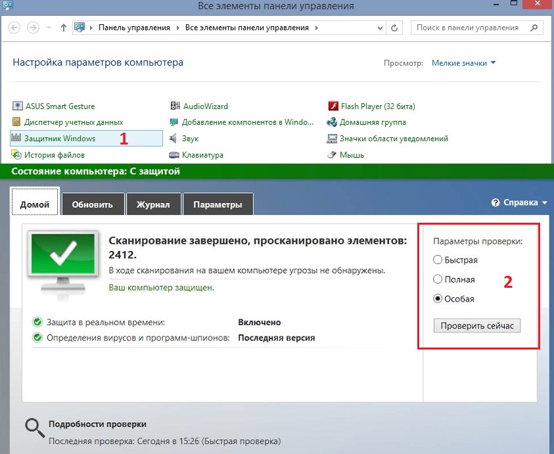Open the Параметры tab
This screenshot has height=454, width=554.
(218, 204)
